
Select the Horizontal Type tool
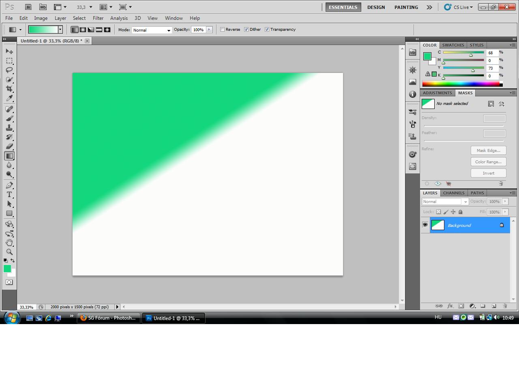tap(9, 194)
